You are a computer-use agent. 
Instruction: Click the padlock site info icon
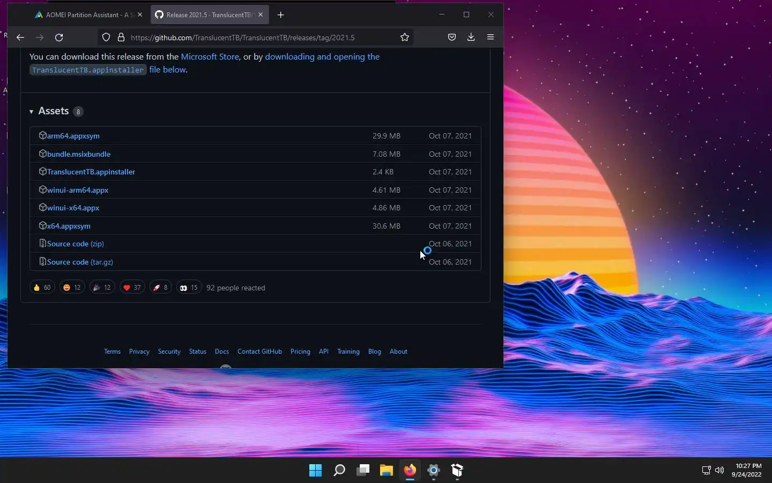click(121, 38)
